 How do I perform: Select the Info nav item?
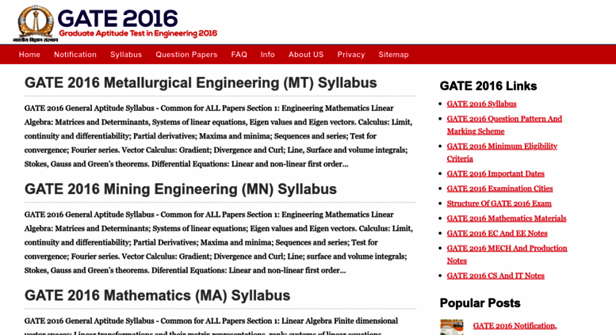coord(267,55)
